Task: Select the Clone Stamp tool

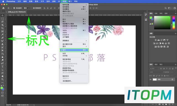Action: tap(2, 44)
